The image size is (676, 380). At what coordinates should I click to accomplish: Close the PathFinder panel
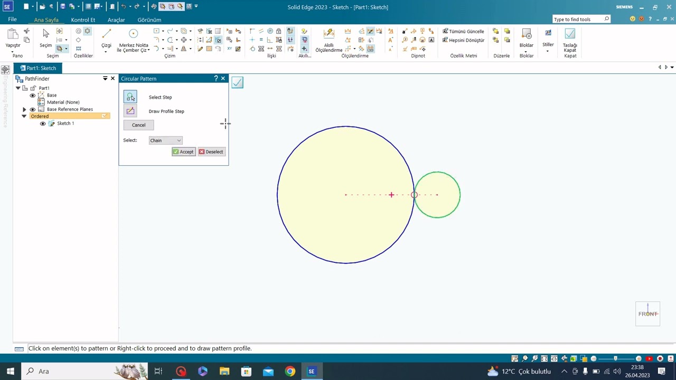[112, 79]
